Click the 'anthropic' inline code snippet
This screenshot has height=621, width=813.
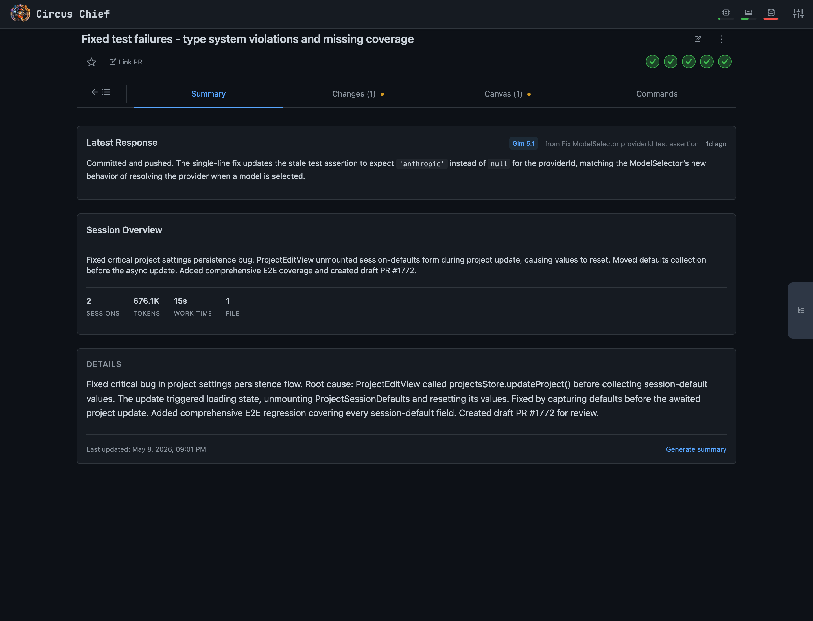click(422, 163)
